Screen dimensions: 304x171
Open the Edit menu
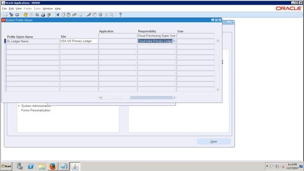[x=11, y=9]
